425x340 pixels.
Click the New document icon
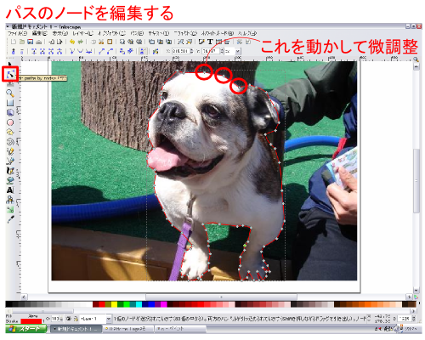pyautogui.click(x=14, y=42)
